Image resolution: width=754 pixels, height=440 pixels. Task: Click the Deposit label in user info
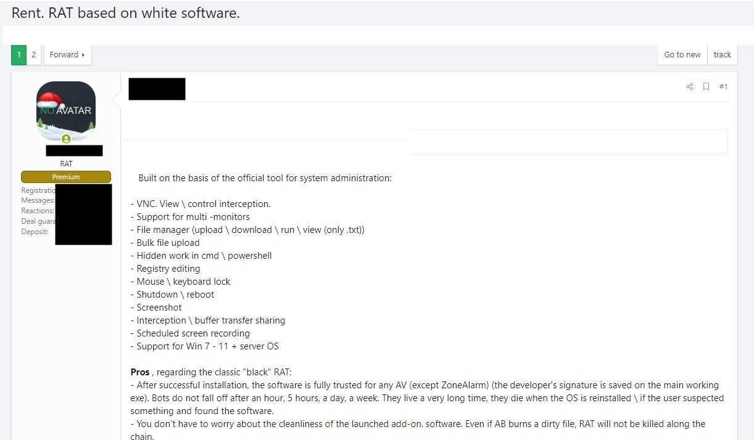[x=35, y=232]
